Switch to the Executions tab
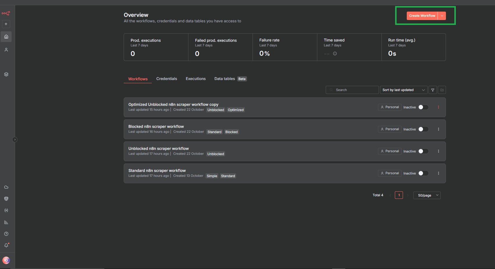The width and height of the screenshot is (495, 269). click(x=196, y=79)
